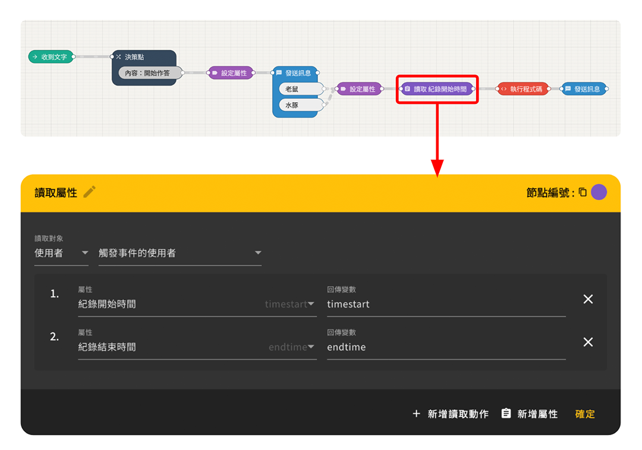The width and height of the screenshot is (642, 450).
Task: Remove row 1 with its X icon
Action: coord(588,299)
